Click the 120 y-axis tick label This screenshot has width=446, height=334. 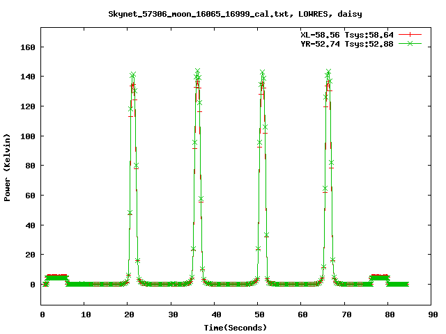coord(28,106)
